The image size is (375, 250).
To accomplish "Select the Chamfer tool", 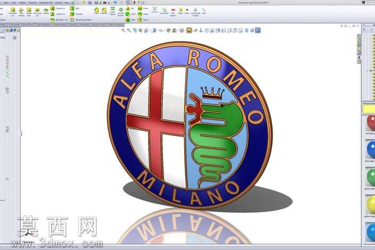I will 104,11.
